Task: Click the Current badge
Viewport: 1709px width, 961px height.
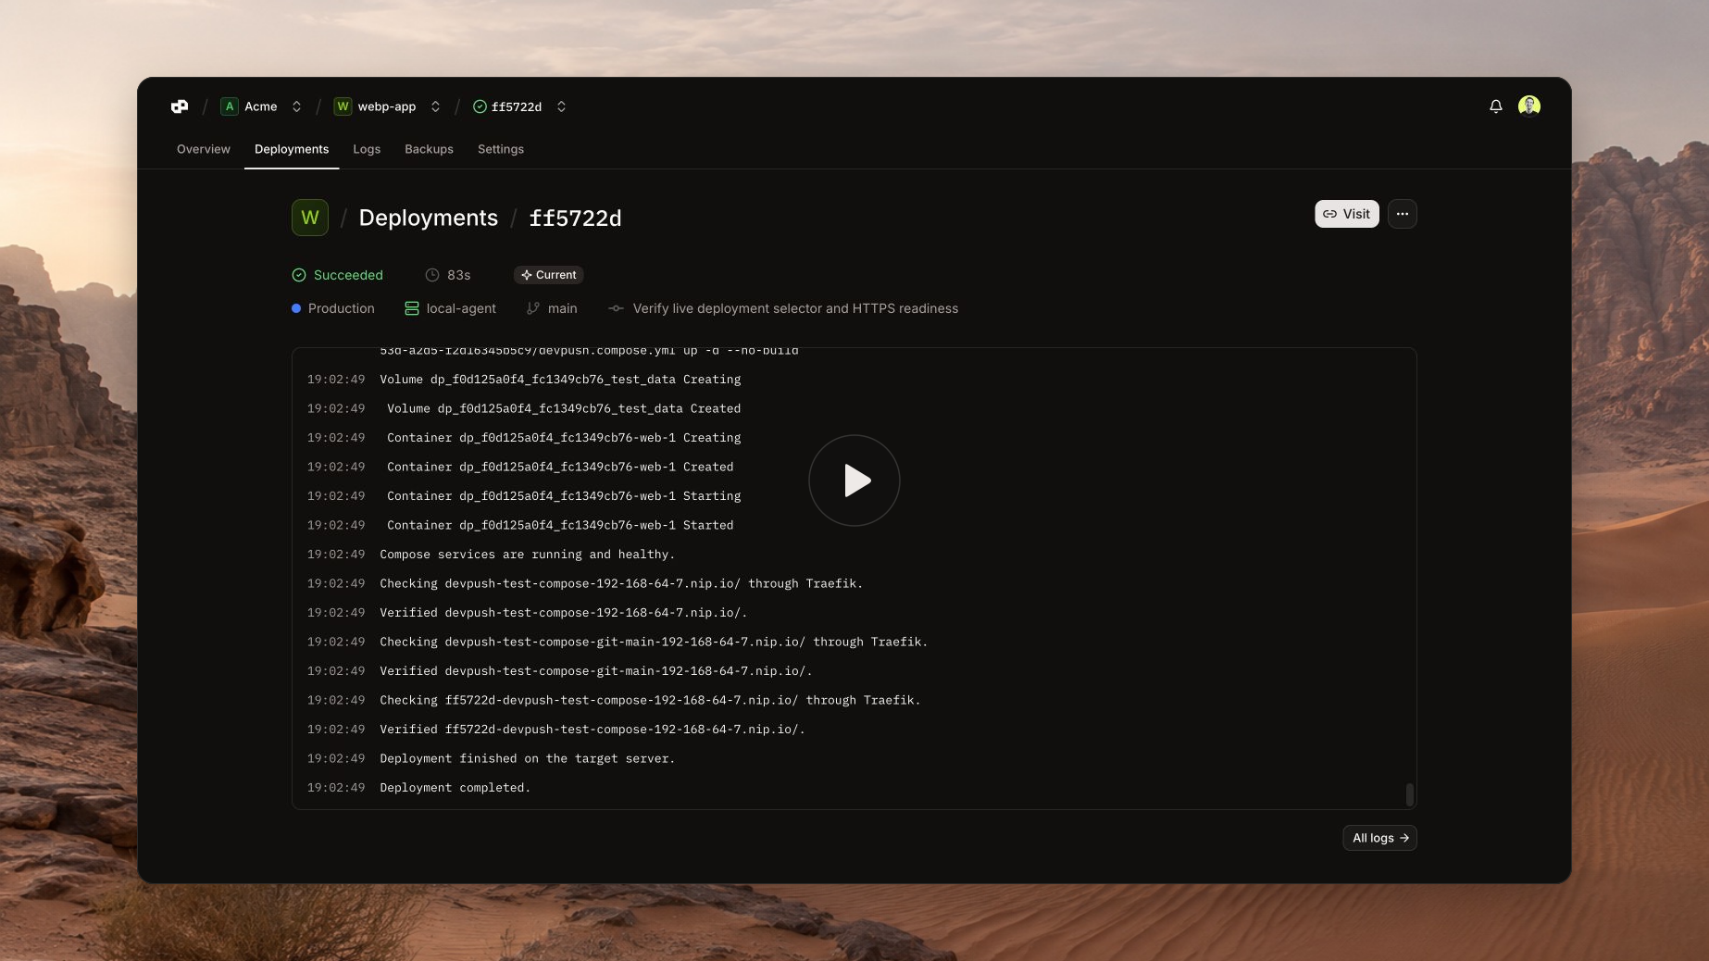Action: (x=549, y=275)
